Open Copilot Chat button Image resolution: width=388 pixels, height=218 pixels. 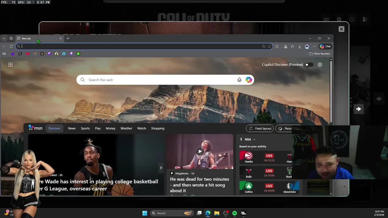[325, 46]
